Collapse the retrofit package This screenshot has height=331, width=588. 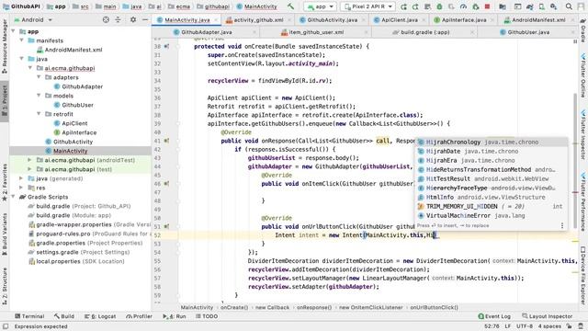[39, 114]
